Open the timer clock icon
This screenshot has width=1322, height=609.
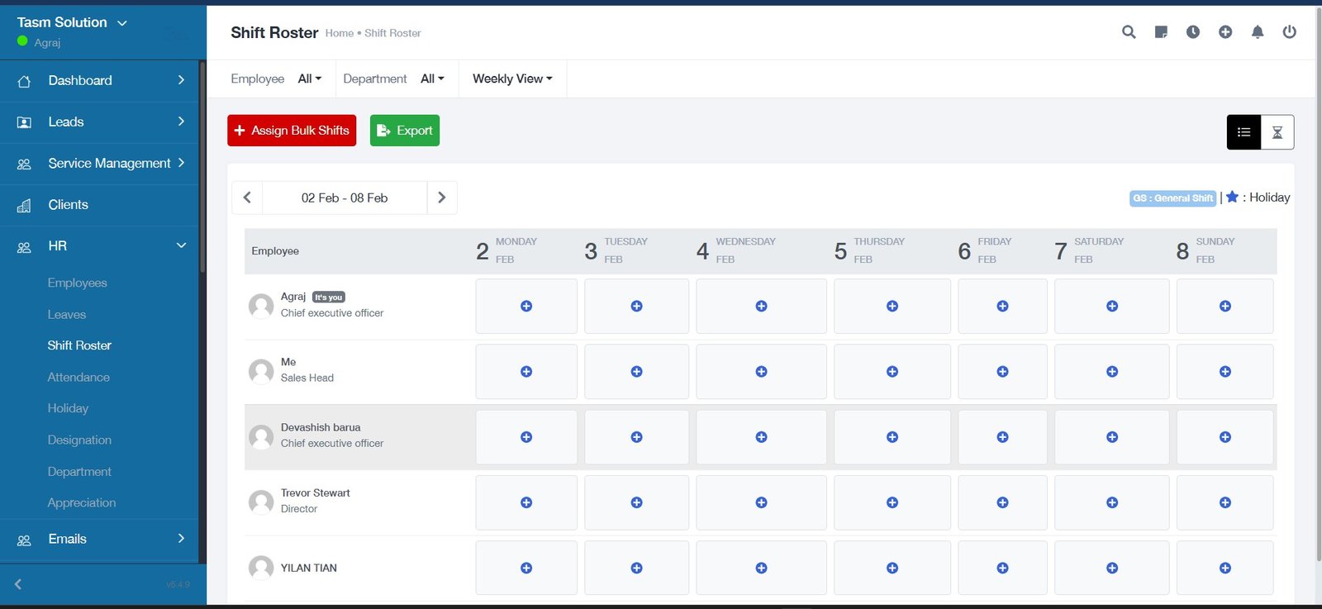[1193, 32]
